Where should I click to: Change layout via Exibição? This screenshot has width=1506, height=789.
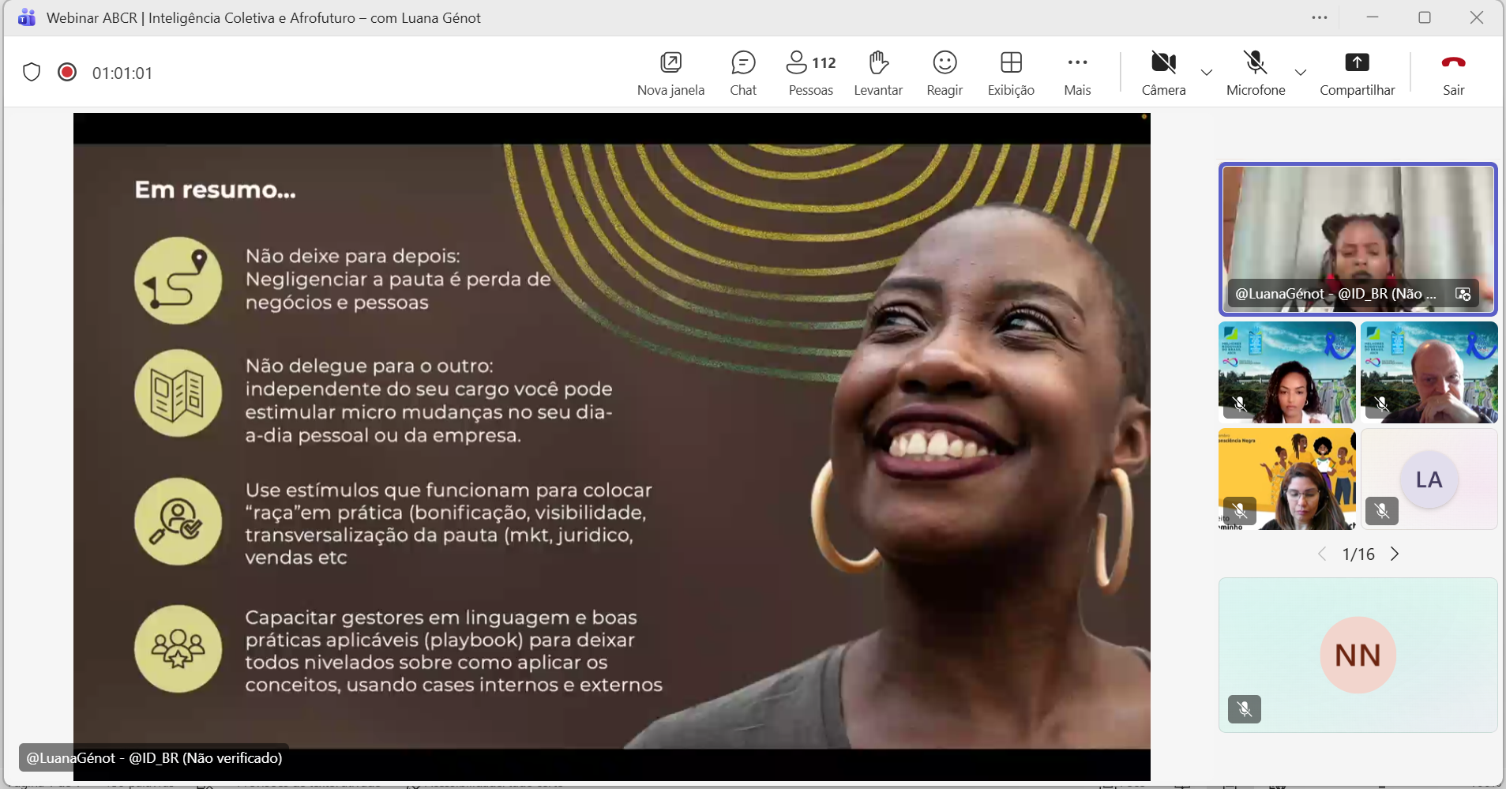[x=1011, y=73]
